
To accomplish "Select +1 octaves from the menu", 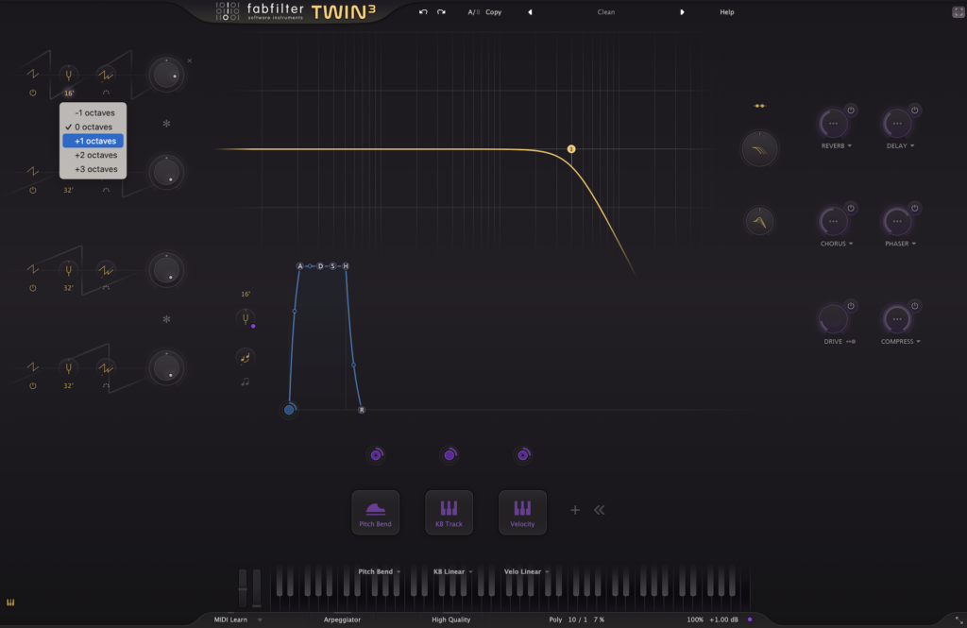I will pos(93,141).
